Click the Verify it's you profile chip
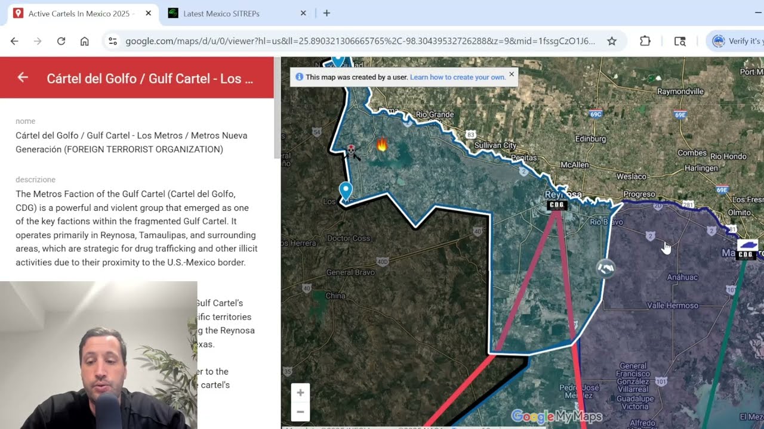 click(735, 41)
